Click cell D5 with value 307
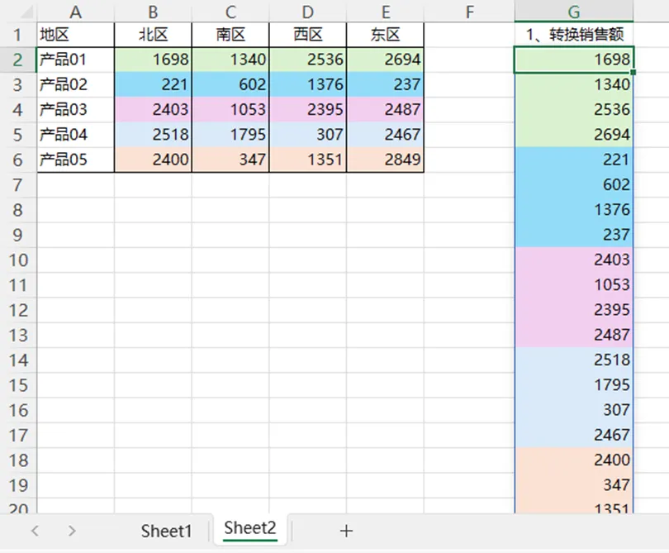This screenshot has height=553, width=669. (307, 135)
